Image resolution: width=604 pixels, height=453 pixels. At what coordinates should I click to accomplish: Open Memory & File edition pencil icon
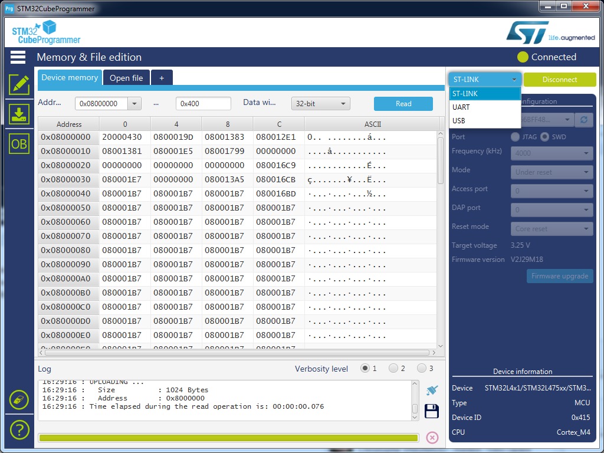pyautogui.click(x=19, y=84)
